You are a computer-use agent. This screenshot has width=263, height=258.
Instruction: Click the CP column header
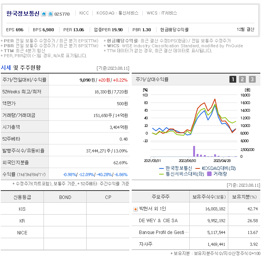coord(108,197)
